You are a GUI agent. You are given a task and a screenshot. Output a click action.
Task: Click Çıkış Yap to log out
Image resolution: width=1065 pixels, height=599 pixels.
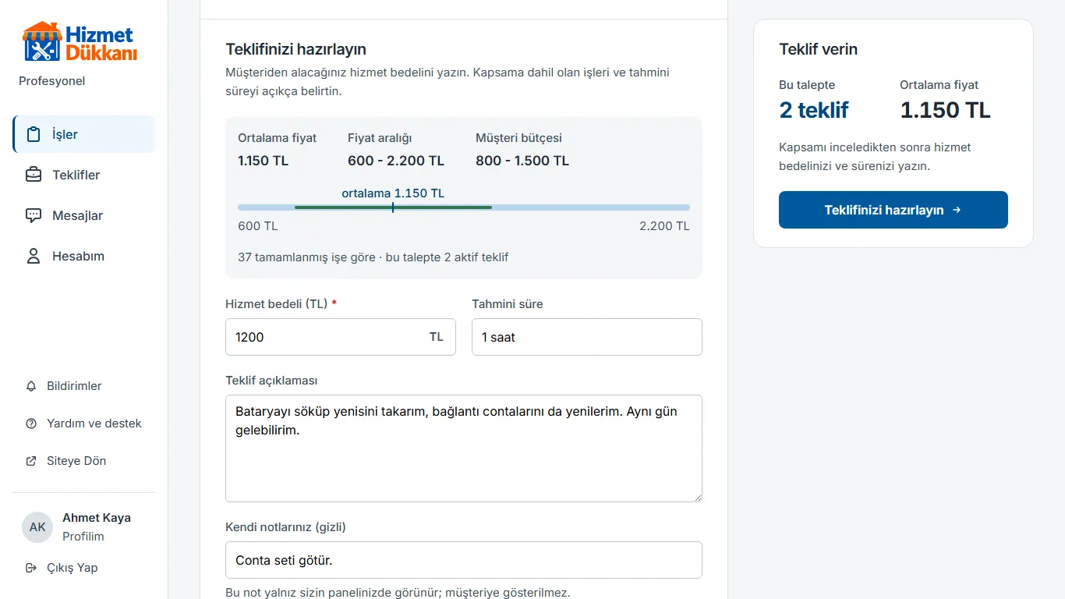click(83, 568)
